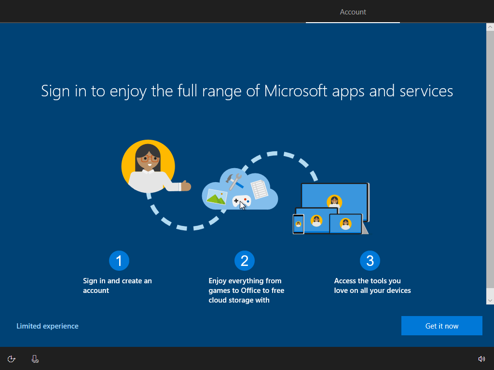
Task: Click the speaker volume icon
Action: click(481, 359)
